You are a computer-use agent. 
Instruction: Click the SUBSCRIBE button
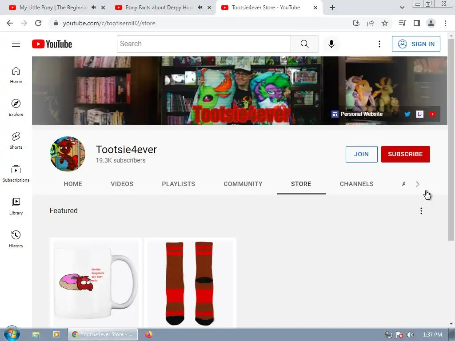405,154
